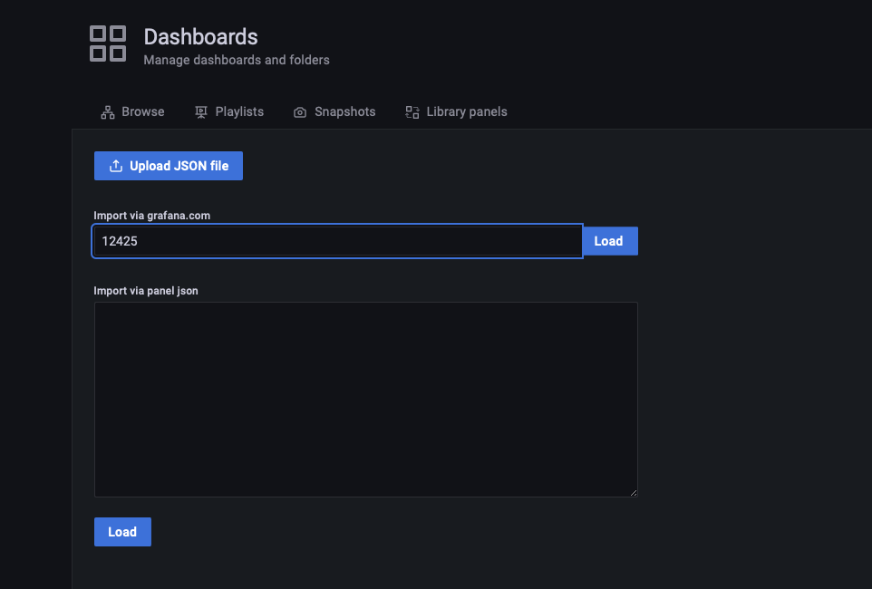Click the 'Import via grafana.com' label

159,216
